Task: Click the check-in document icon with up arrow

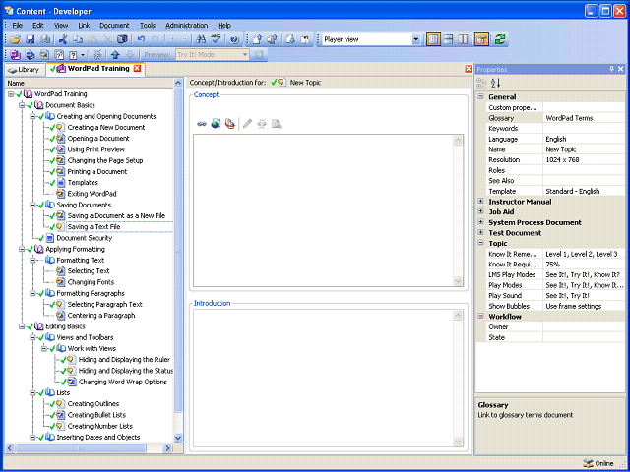Action: tap(258, 39)
